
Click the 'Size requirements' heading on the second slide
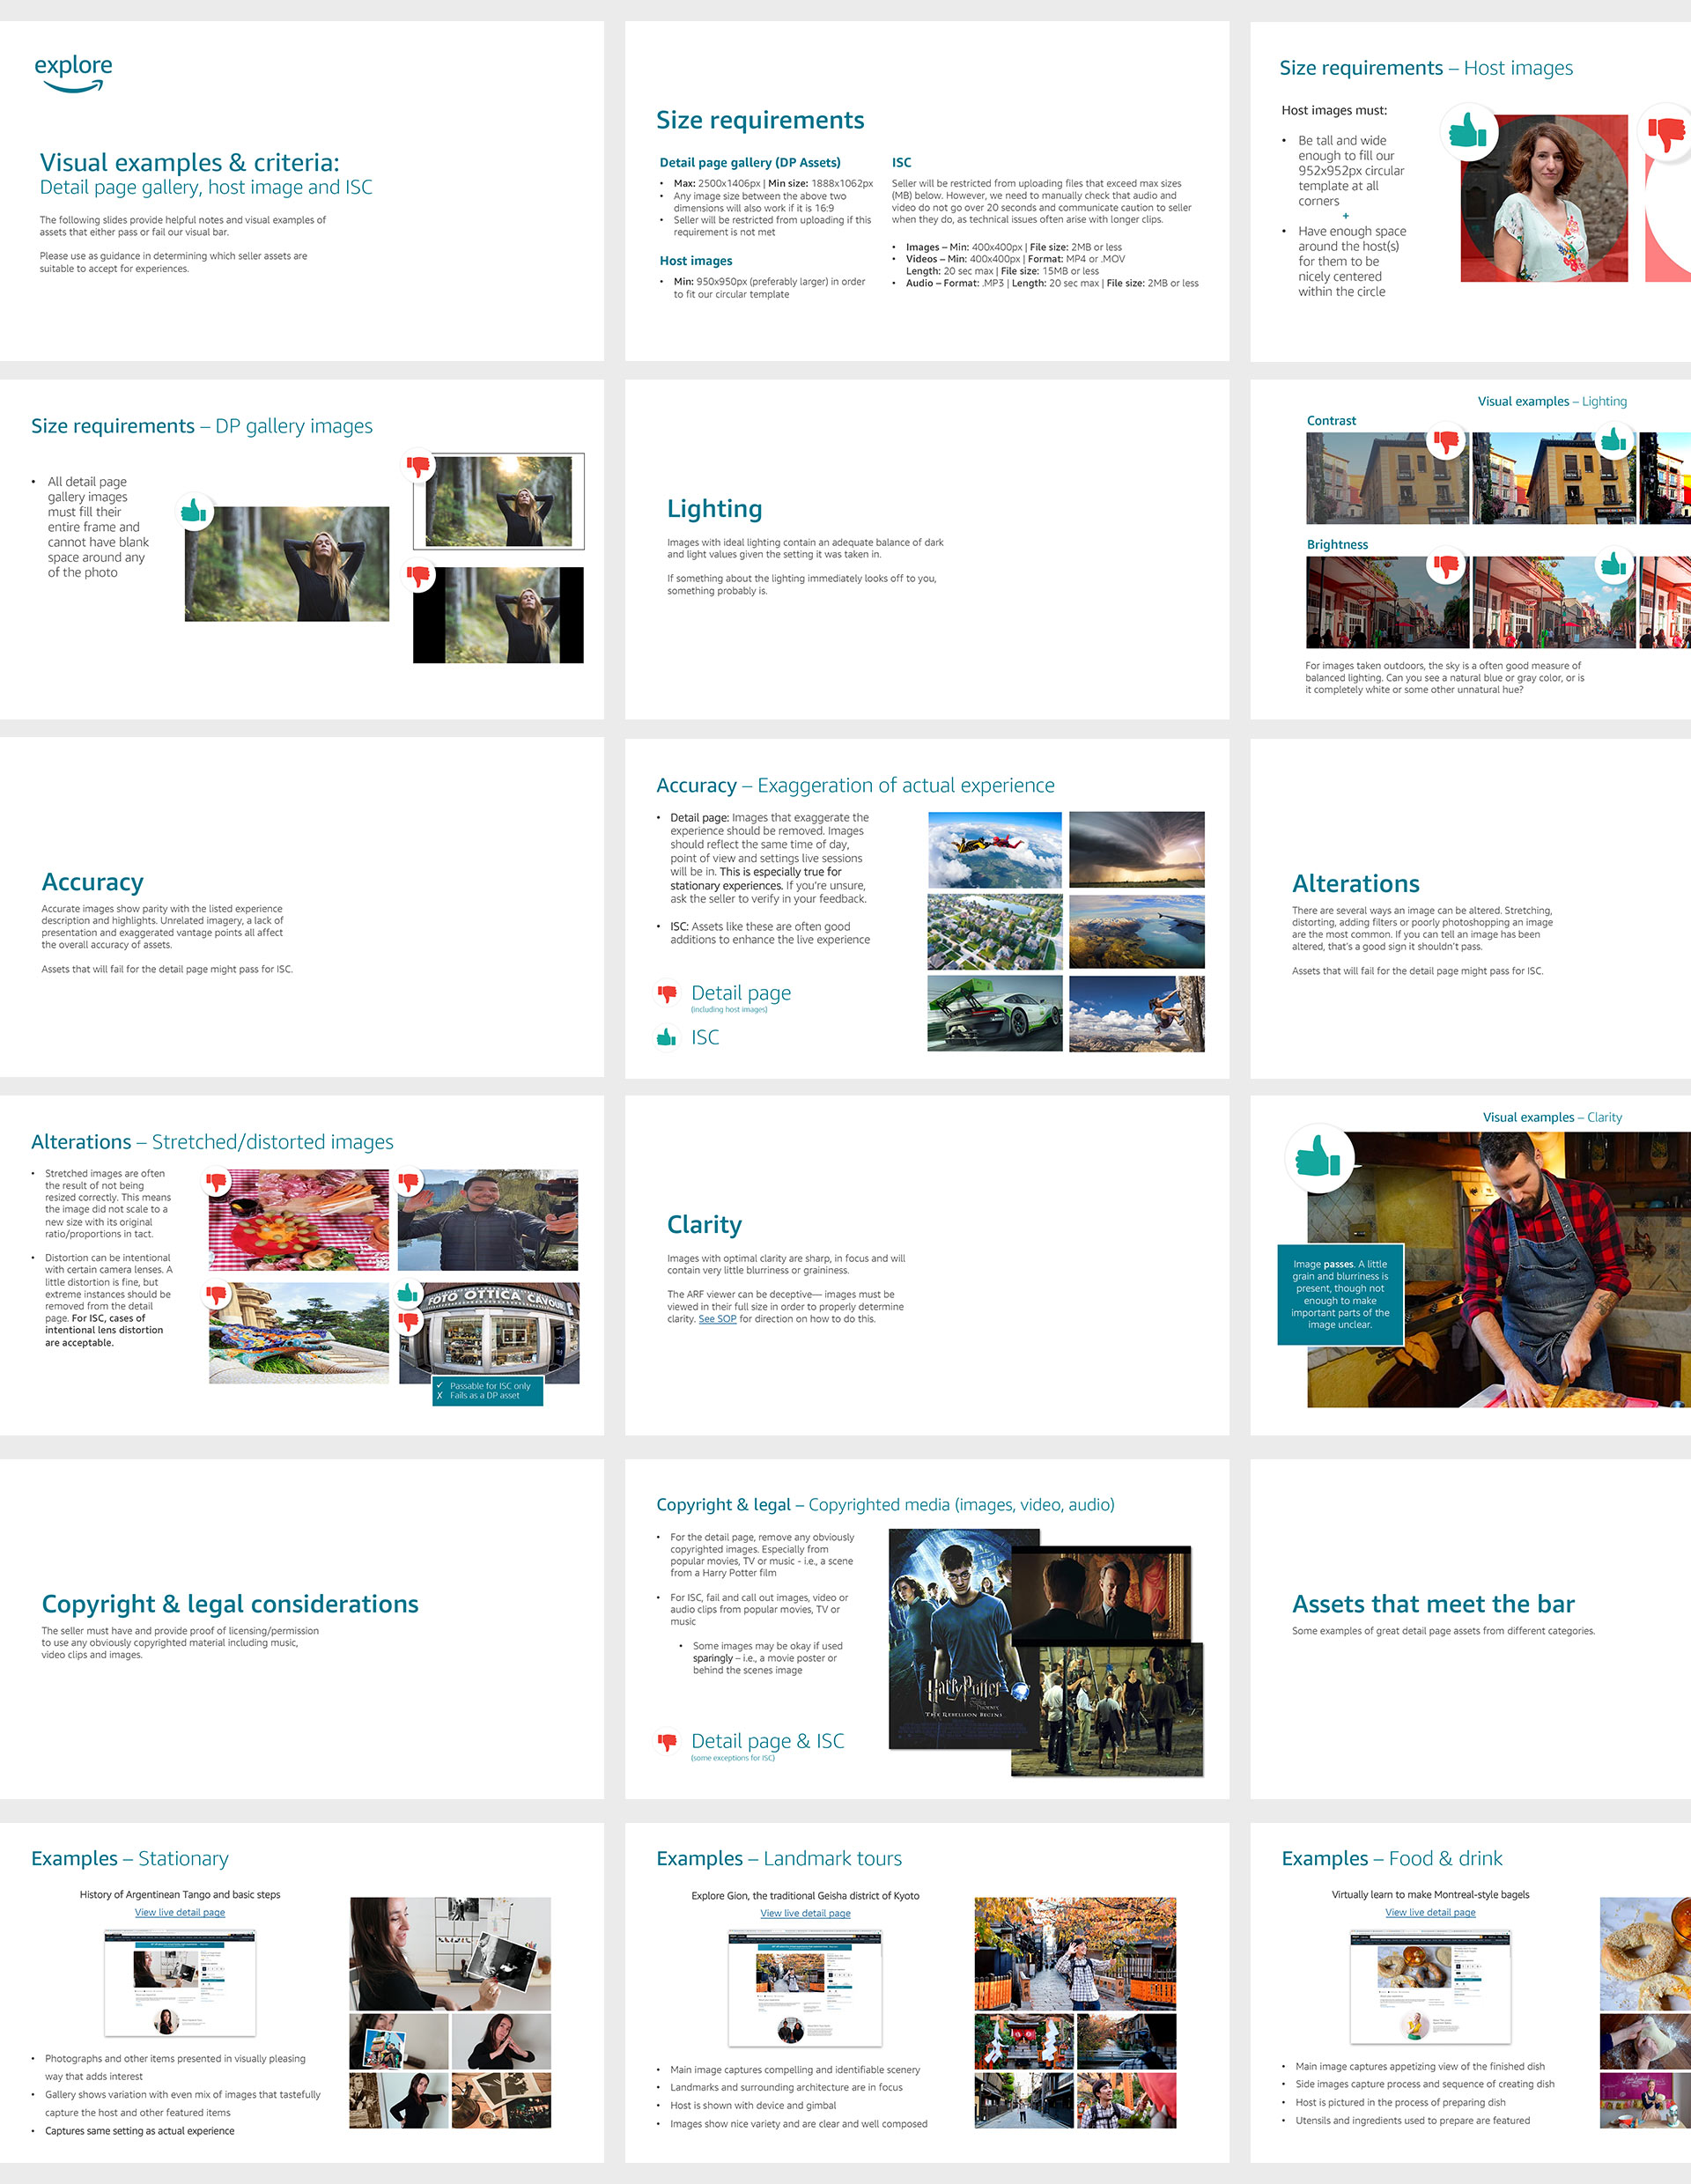point(760,120)
